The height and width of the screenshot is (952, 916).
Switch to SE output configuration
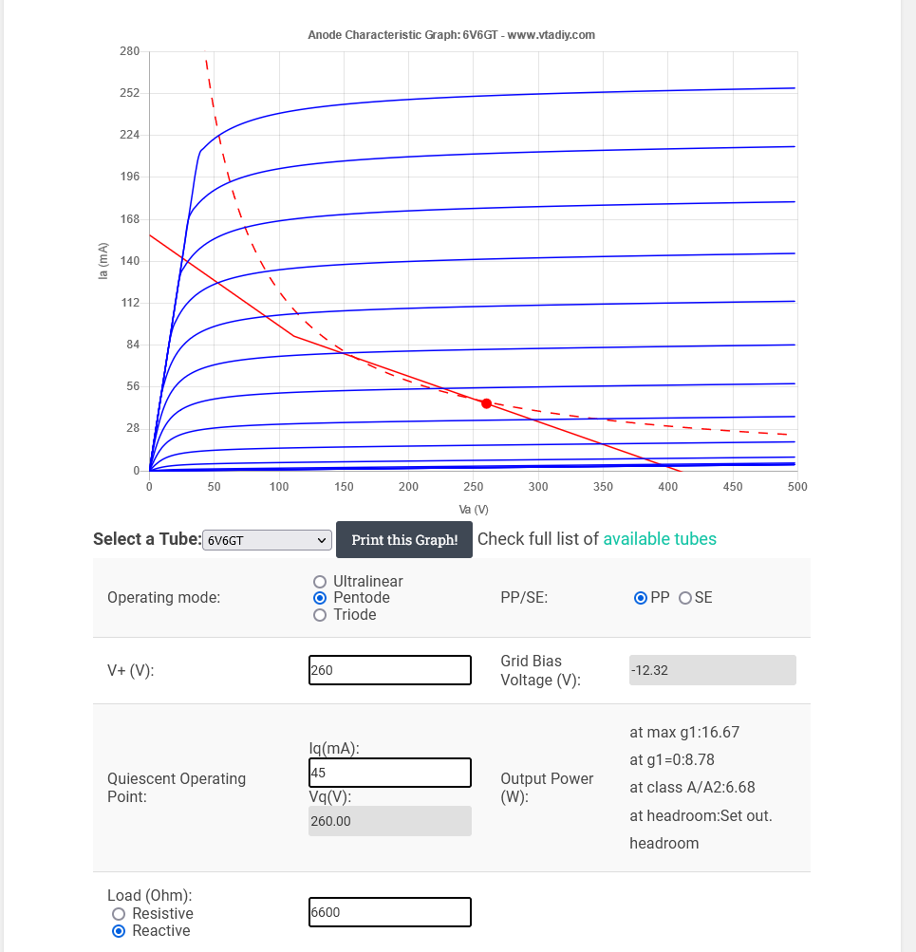pos(685,598)
